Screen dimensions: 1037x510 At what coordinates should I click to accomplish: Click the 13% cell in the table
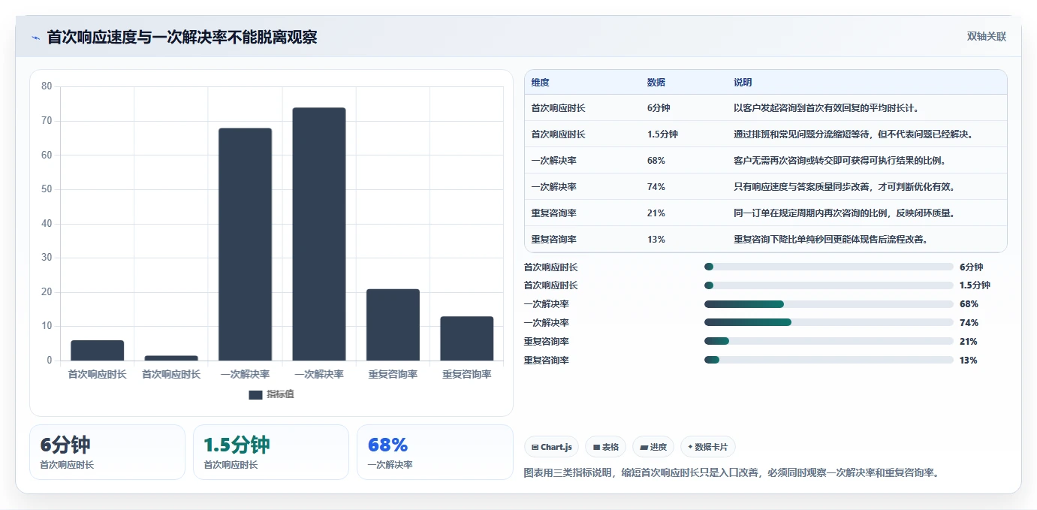[656, 240]
